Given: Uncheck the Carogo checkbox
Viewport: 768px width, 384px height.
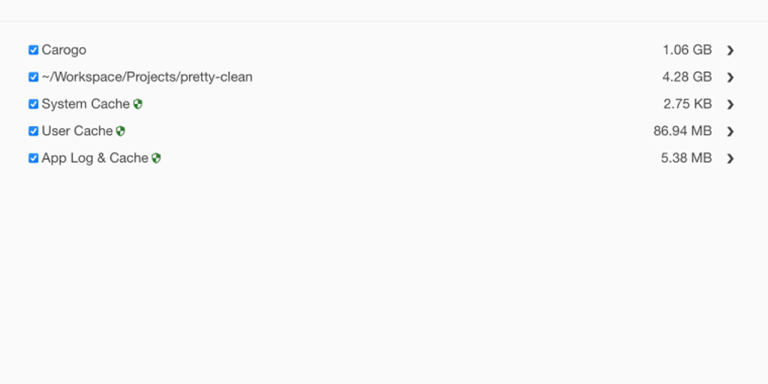Looking at the screenshot, I should coord(33,50).
